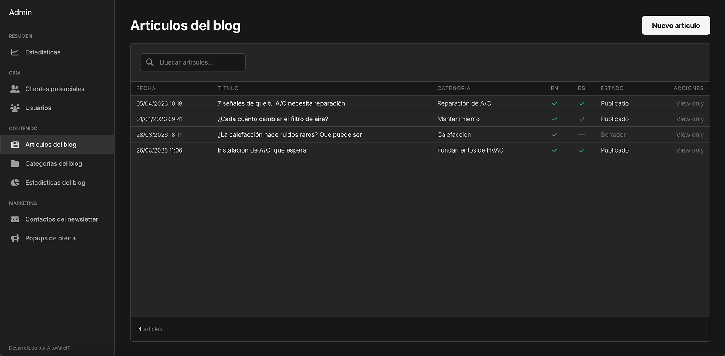
Task: Toggle EN checkmark for the 7 señales article
Action: click(x=555, y=103)
